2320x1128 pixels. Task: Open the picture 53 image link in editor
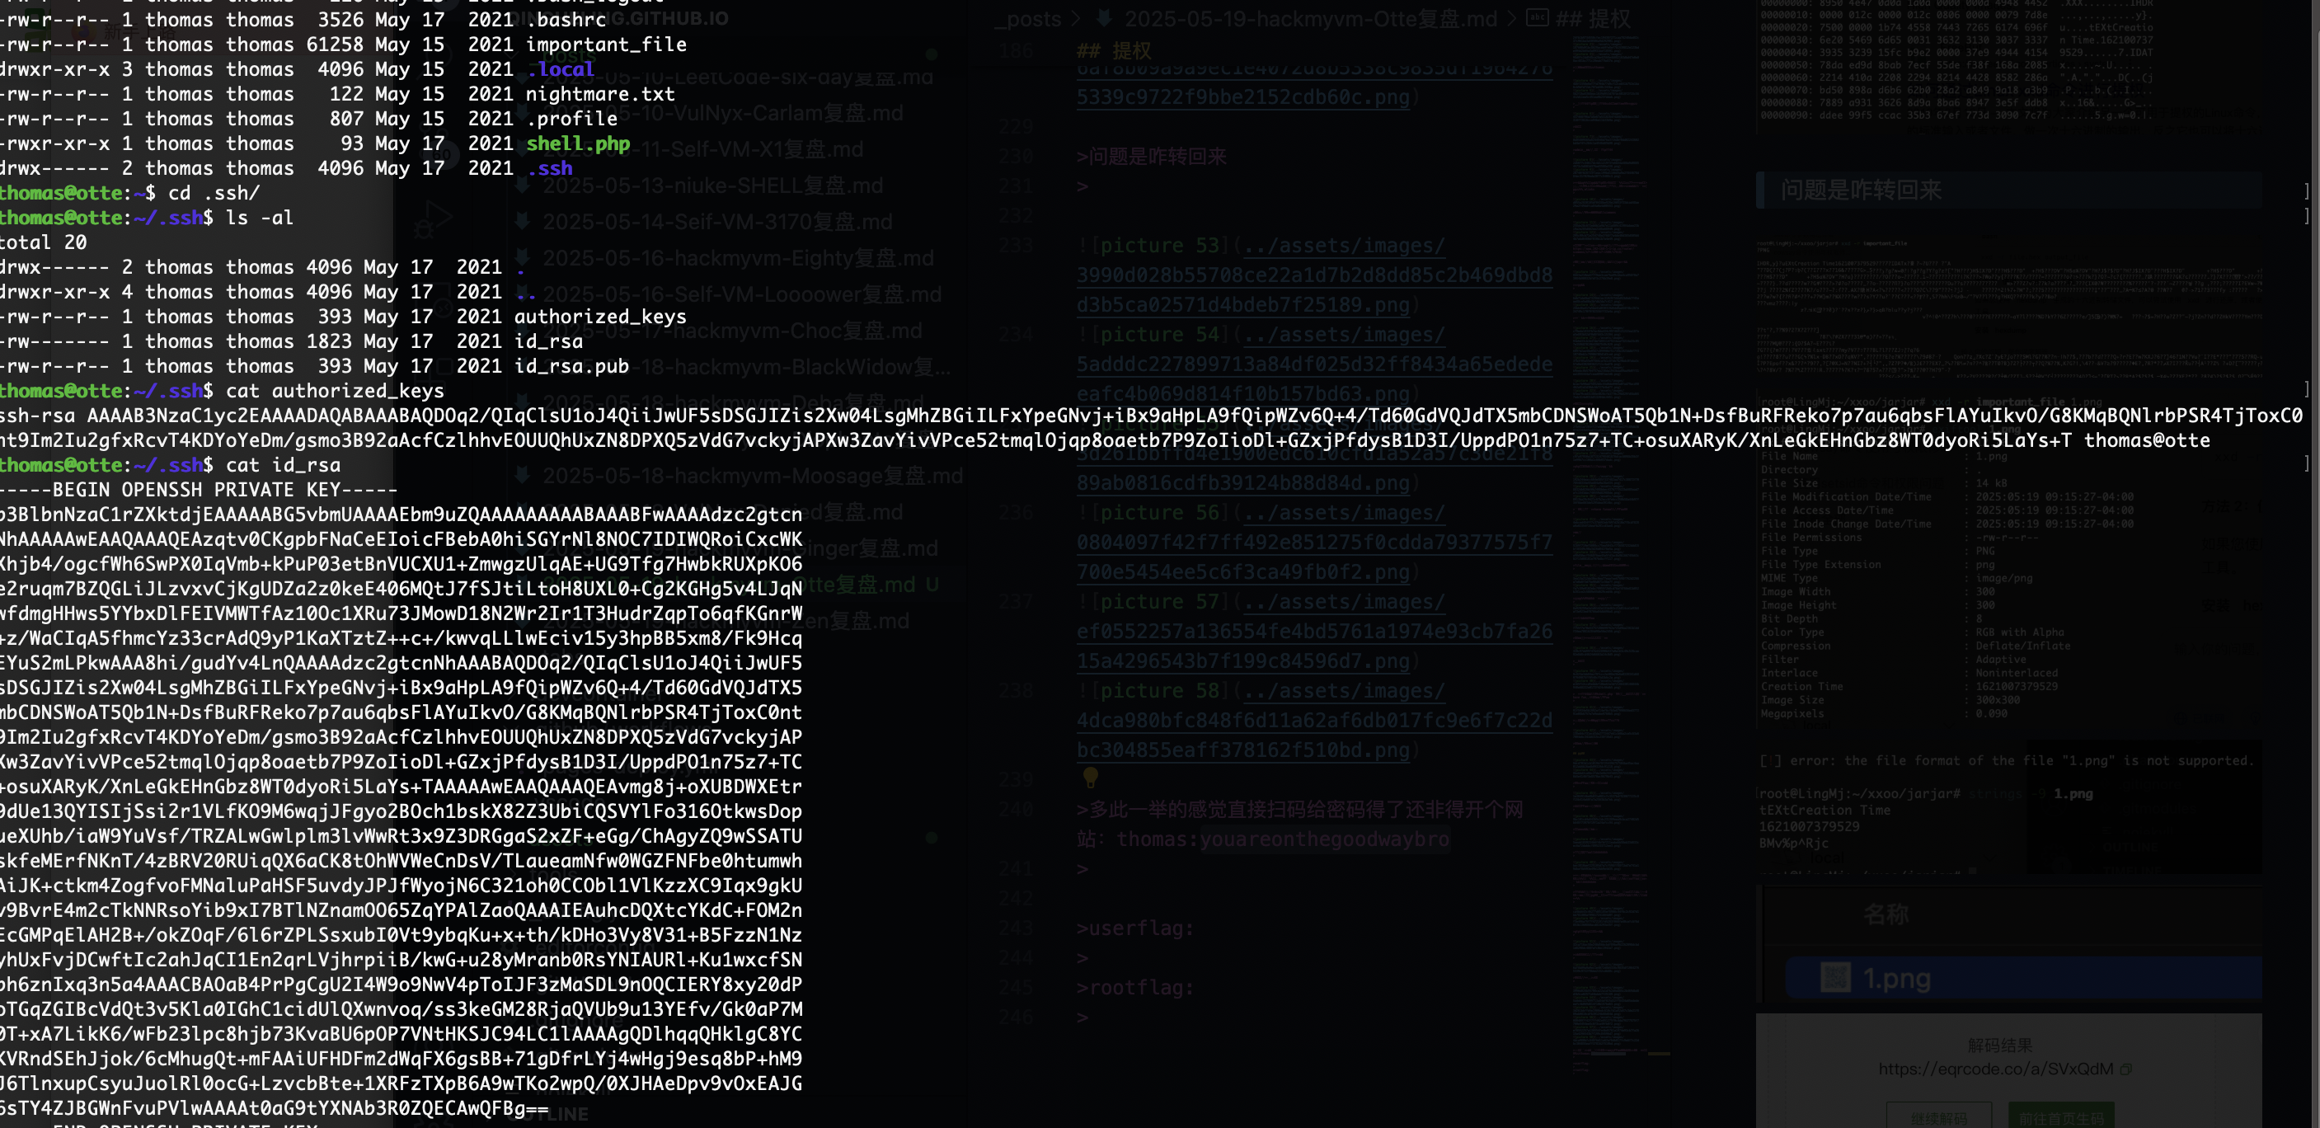pos(1314,275)
